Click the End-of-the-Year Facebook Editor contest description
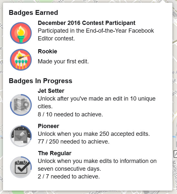177x194 pixels. point(96,35)
